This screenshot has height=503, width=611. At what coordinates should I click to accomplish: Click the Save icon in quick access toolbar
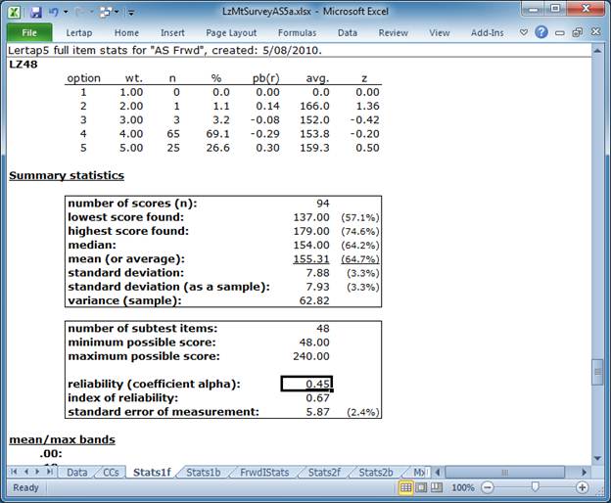tap(35, 12)
